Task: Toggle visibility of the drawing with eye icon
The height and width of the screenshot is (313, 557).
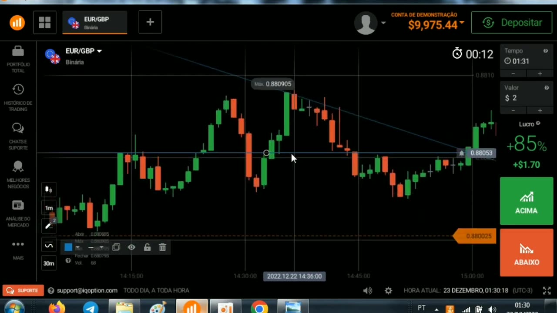Action: pos(131,247)
